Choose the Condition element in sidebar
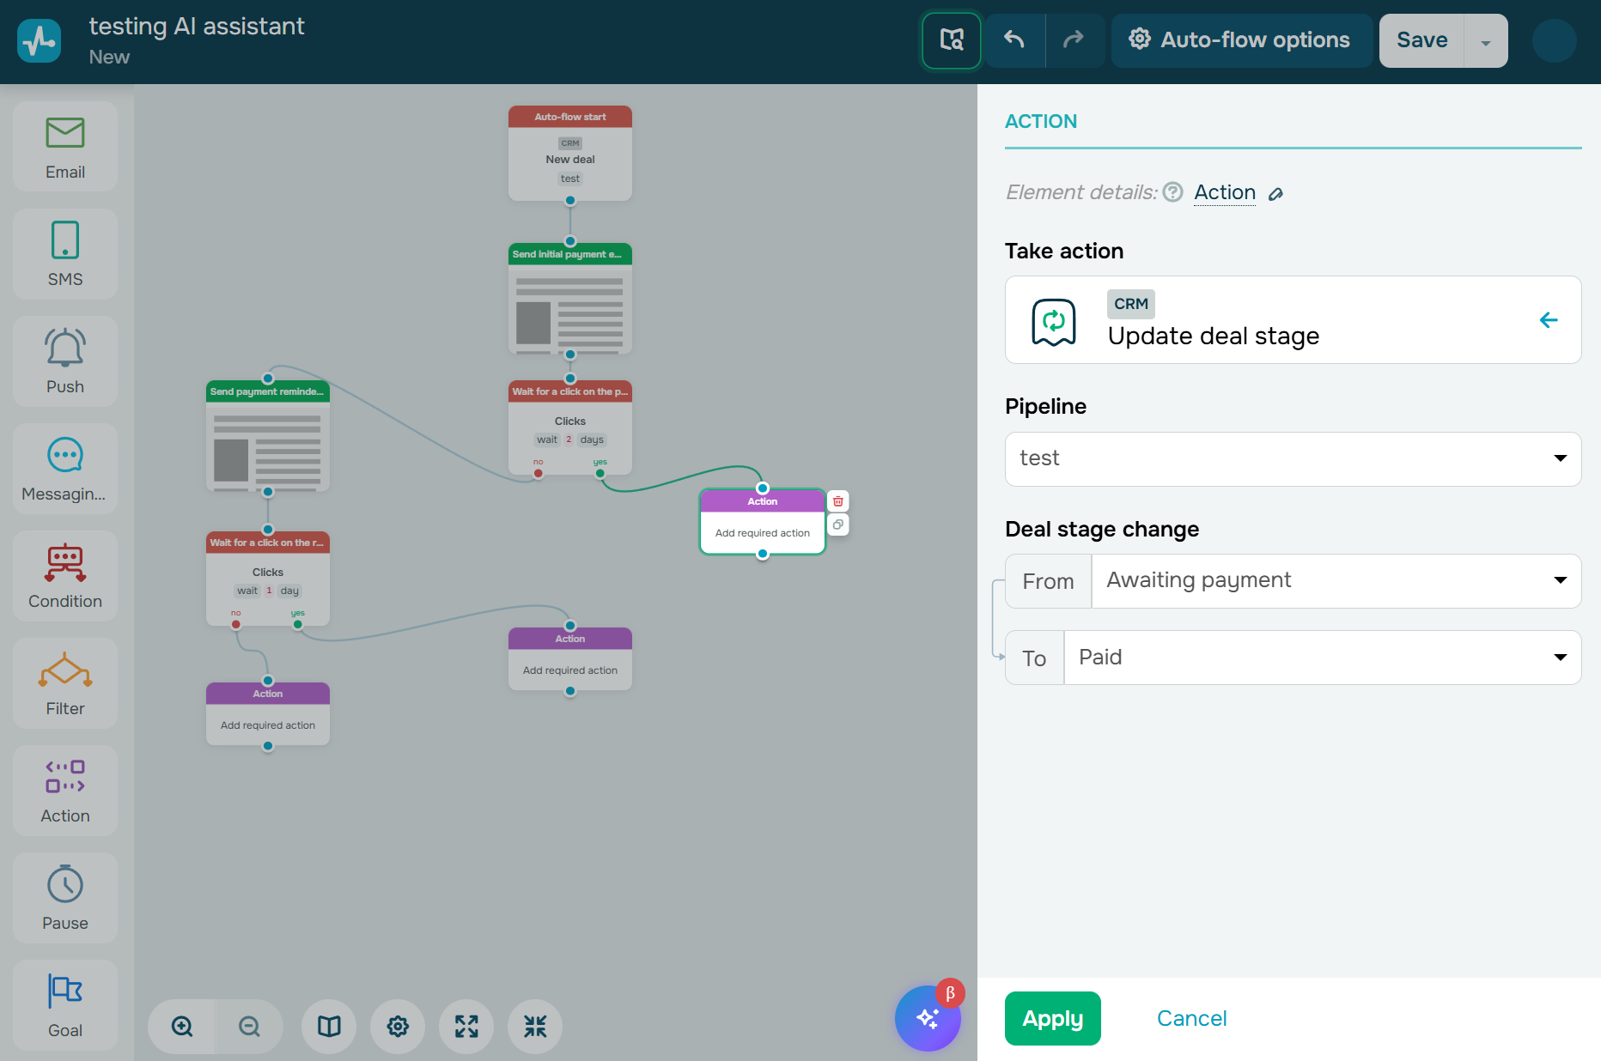This screenshot has width=1601, height=1061. 65,576
